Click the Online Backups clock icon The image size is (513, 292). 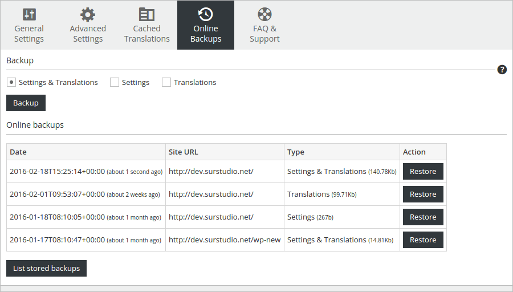pyautogui.click(x=206, y=14)
